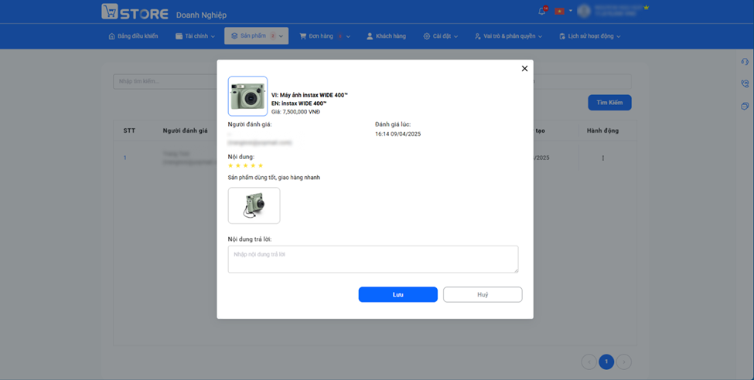Expand the Đơn hàng menu
This screenshot has height=380, width=754.
tap(325, 36)
